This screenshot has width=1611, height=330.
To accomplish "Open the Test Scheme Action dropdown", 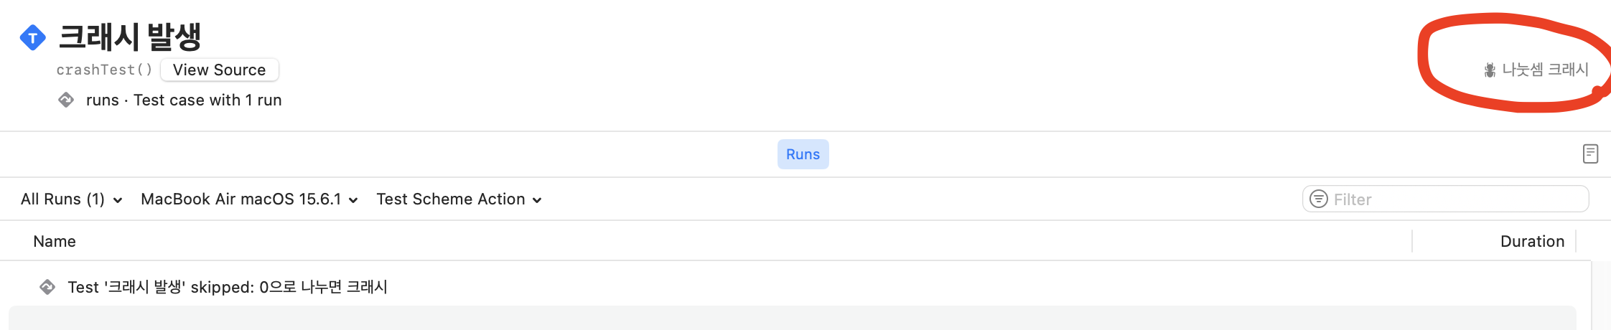I will tap(459, 199).
